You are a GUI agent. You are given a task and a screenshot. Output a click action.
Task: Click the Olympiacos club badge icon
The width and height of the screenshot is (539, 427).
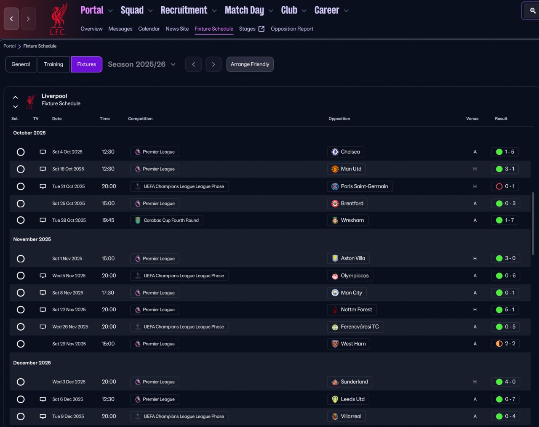click(x=335, y=276)
